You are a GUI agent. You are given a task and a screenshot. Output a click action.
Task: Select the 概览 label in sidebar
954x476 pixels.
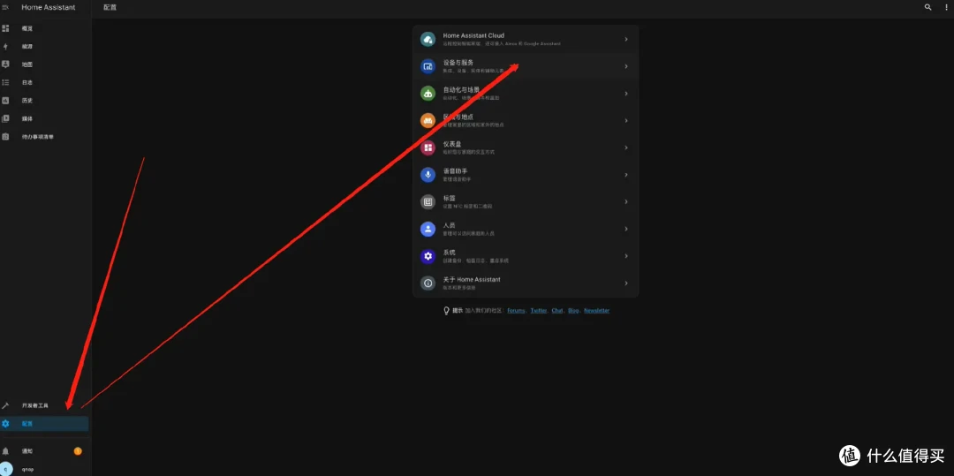coord(27,28)
